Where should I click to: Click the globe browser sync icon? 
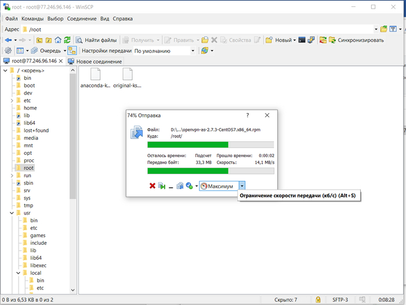point(205,50)
